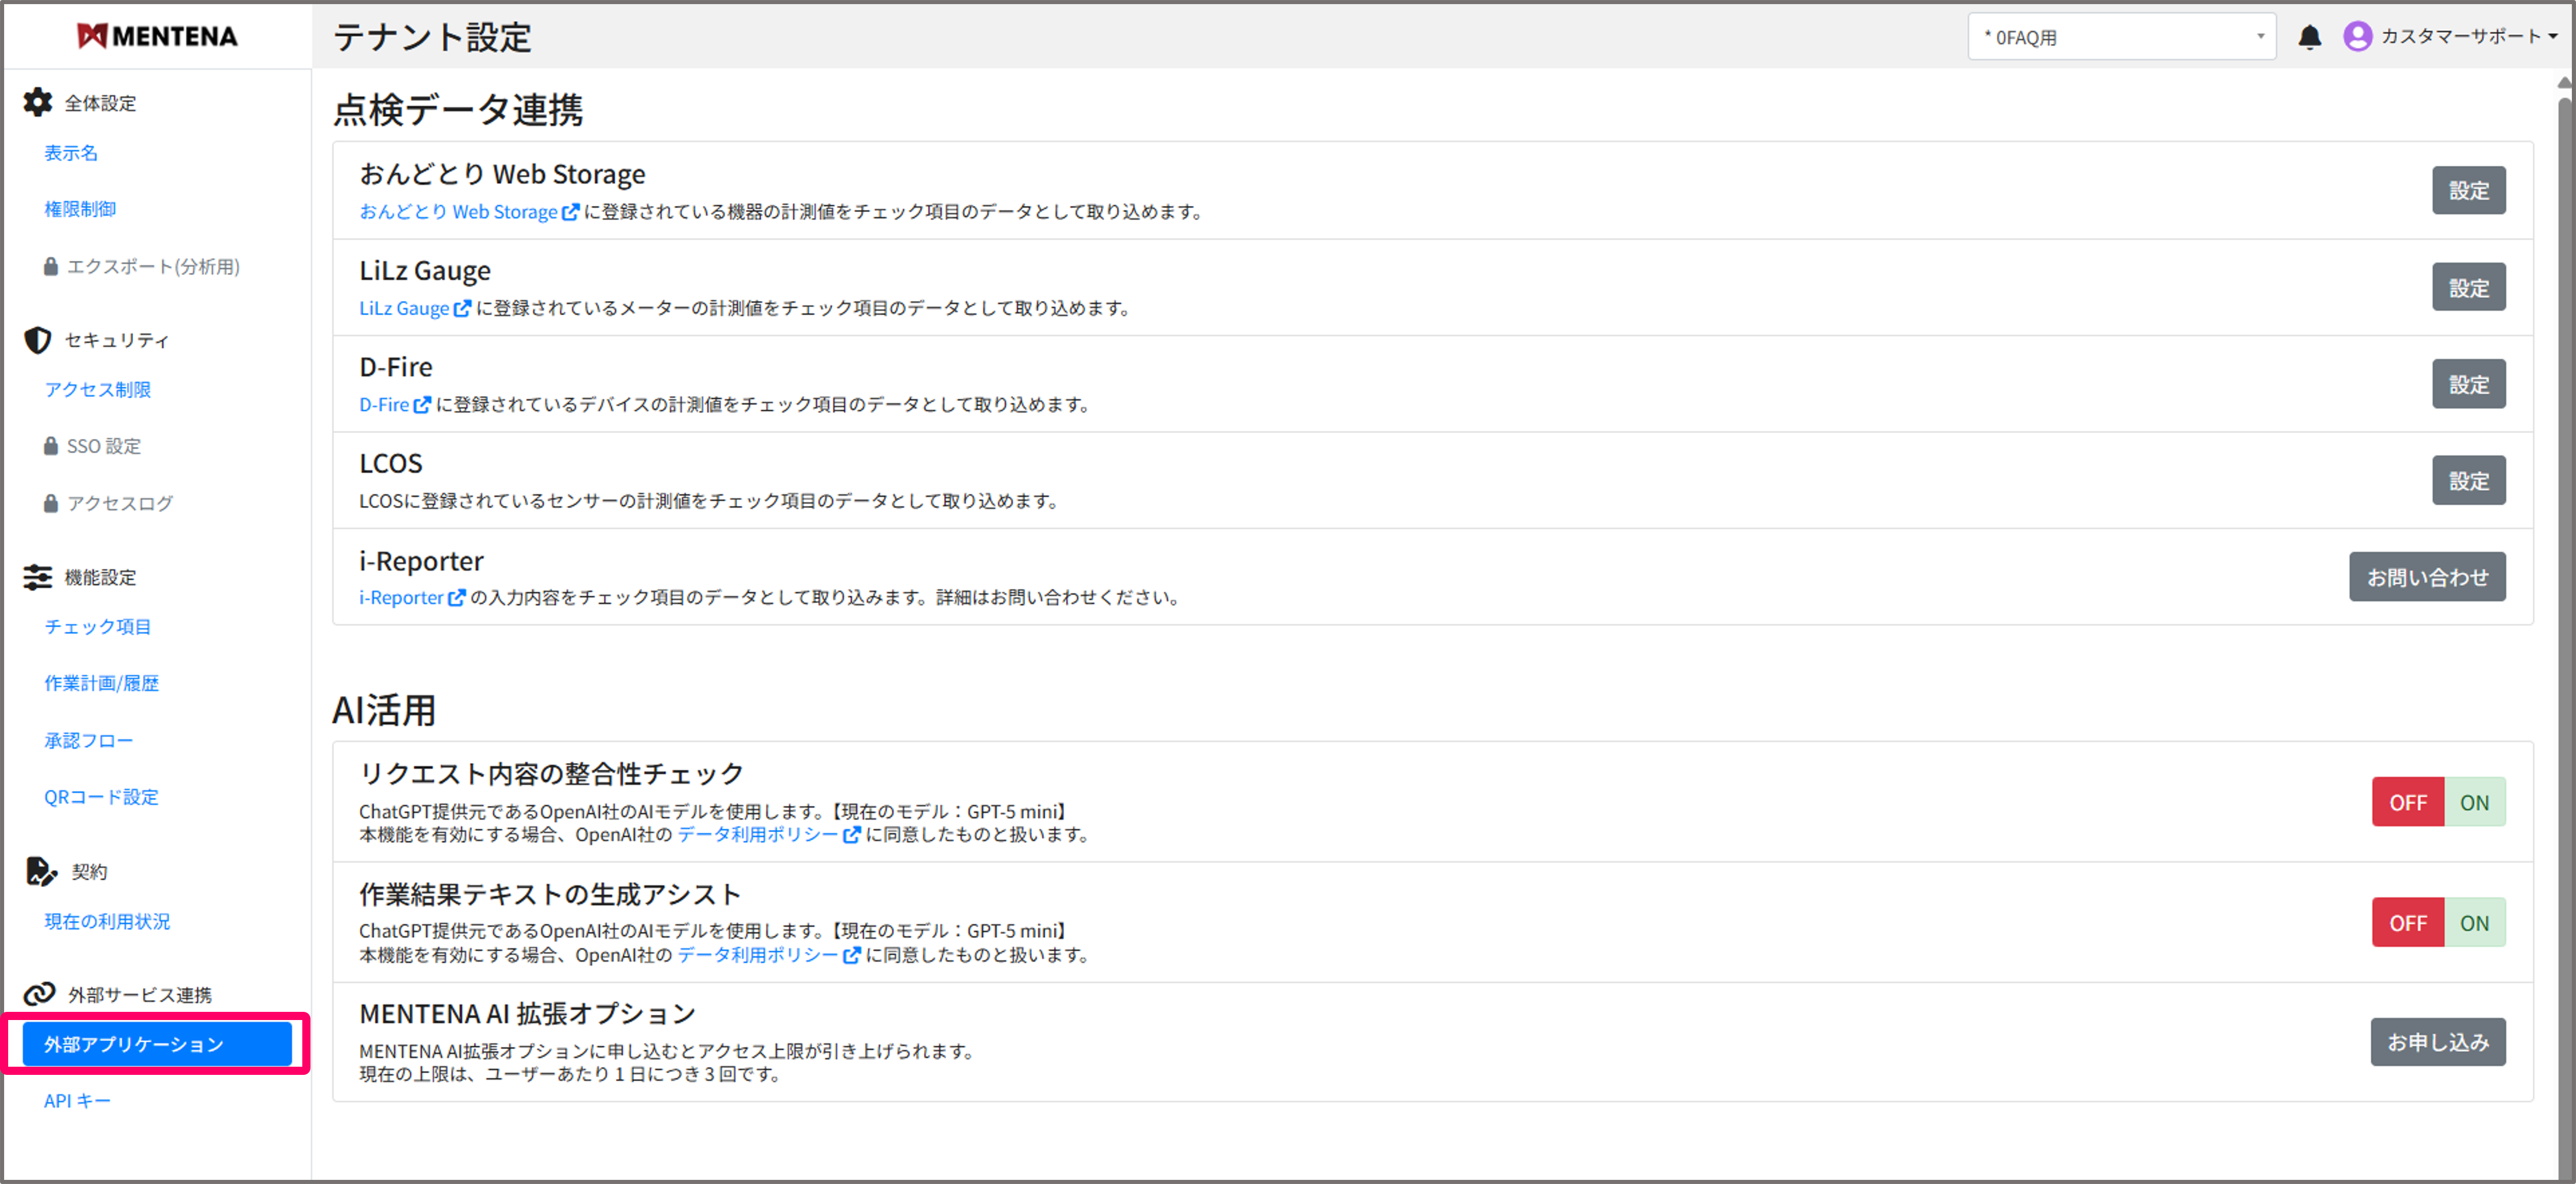The height and width of the screenshot is (1184, 2576).
Task: Enable リクエスト内容の整合性チェック with the ON toggle
Action: [x=2475, y=801]
